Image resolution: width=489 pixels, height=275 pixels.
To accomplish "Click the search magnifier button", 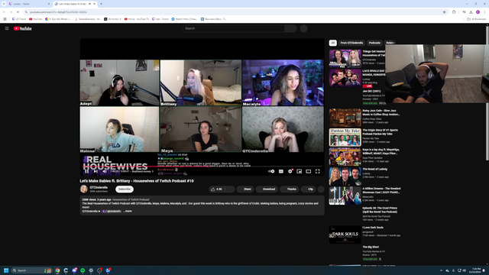I will tap(290, 28).
